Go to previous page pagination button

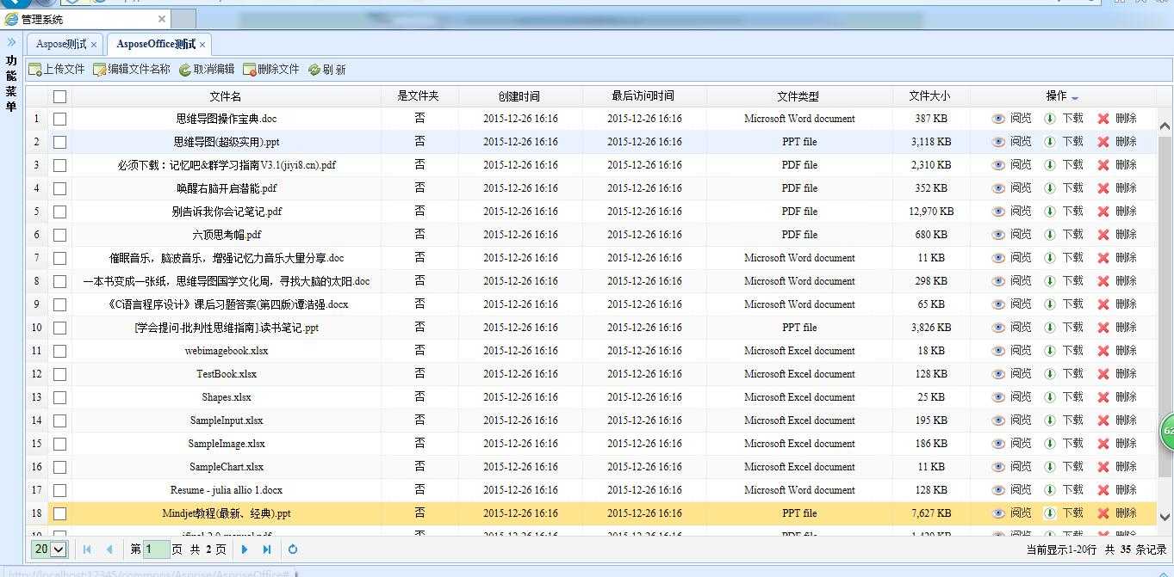(x=109, y=549)
